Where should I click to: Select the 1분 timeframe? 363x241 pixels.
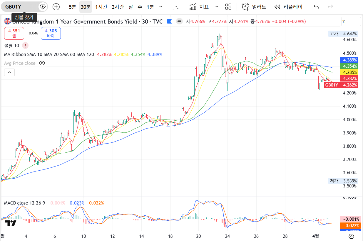click(150, 7)
